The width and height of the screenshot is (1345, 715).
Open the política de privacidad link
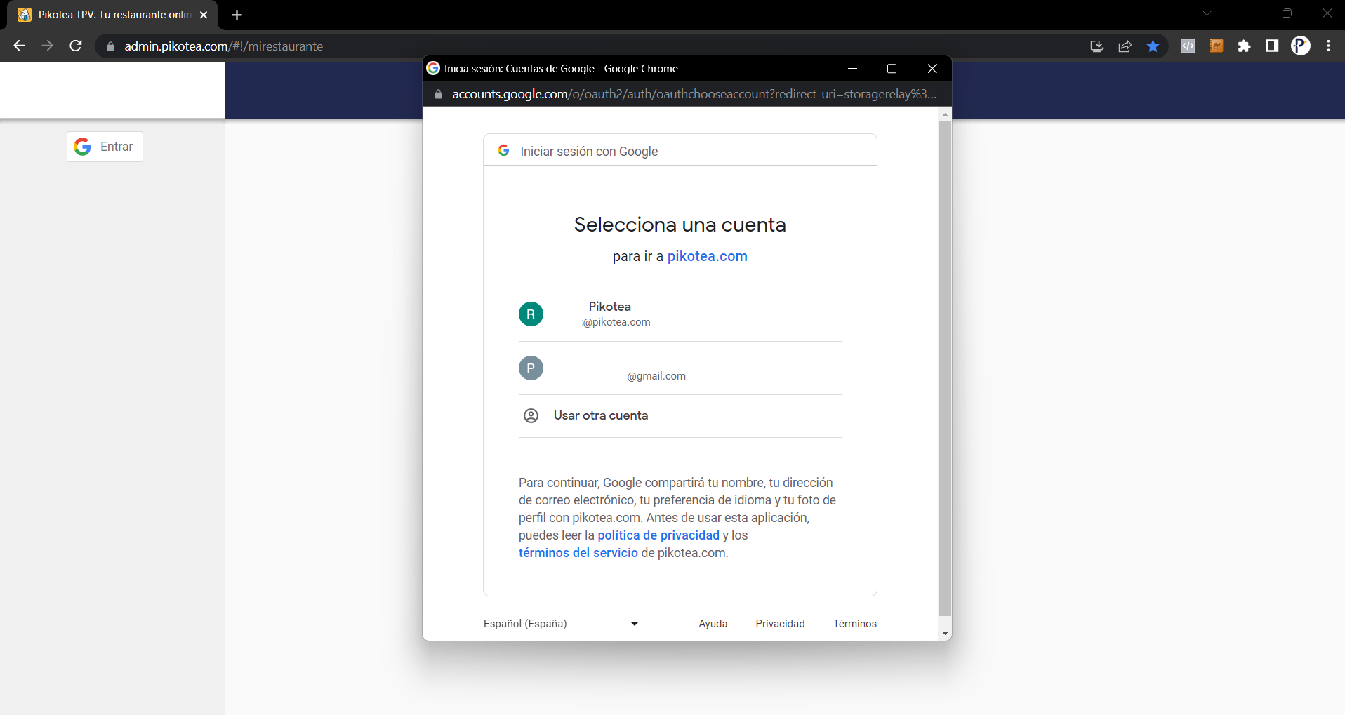658,535
